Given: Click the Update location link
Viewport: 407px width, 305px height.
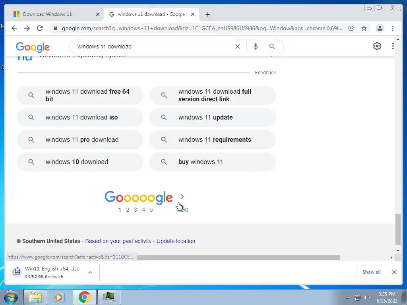Looking at the screenshot, I should point(176,241).
